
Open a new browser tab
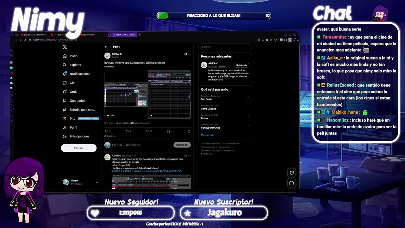[139, 35]
